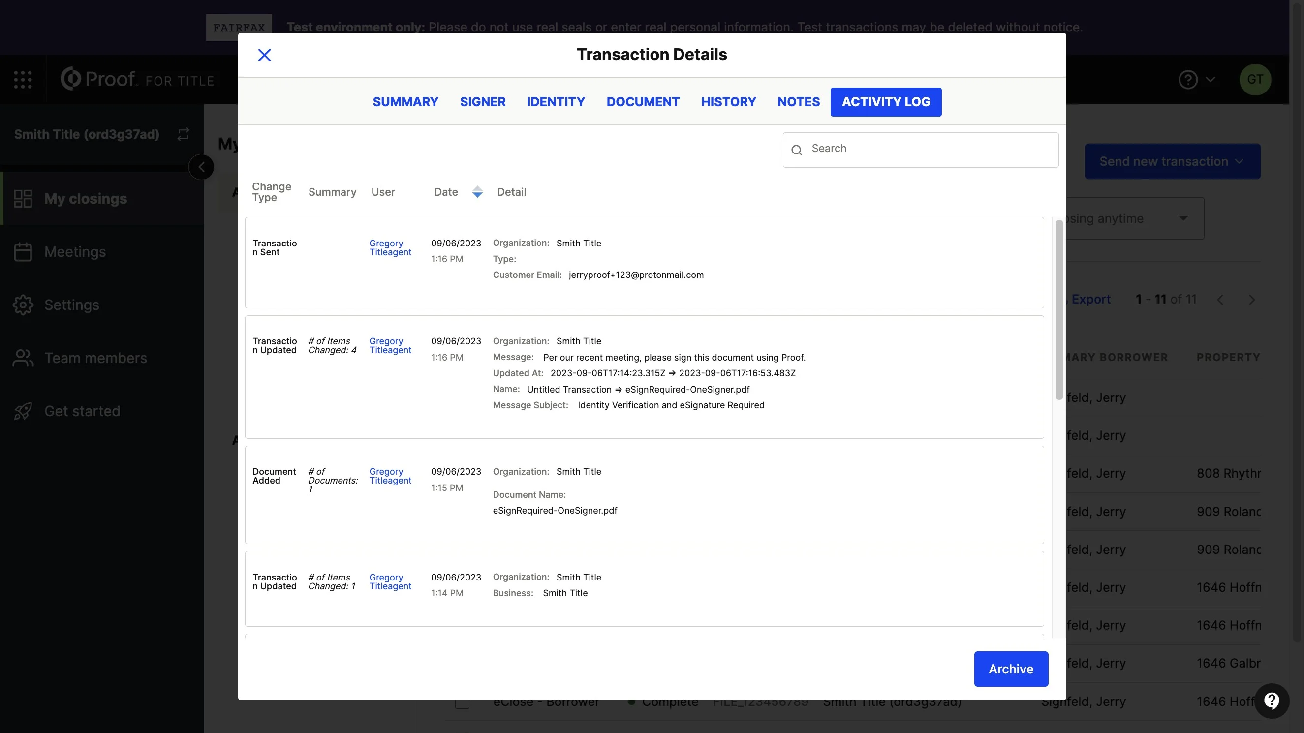Click the Settings gear icon

23,305
